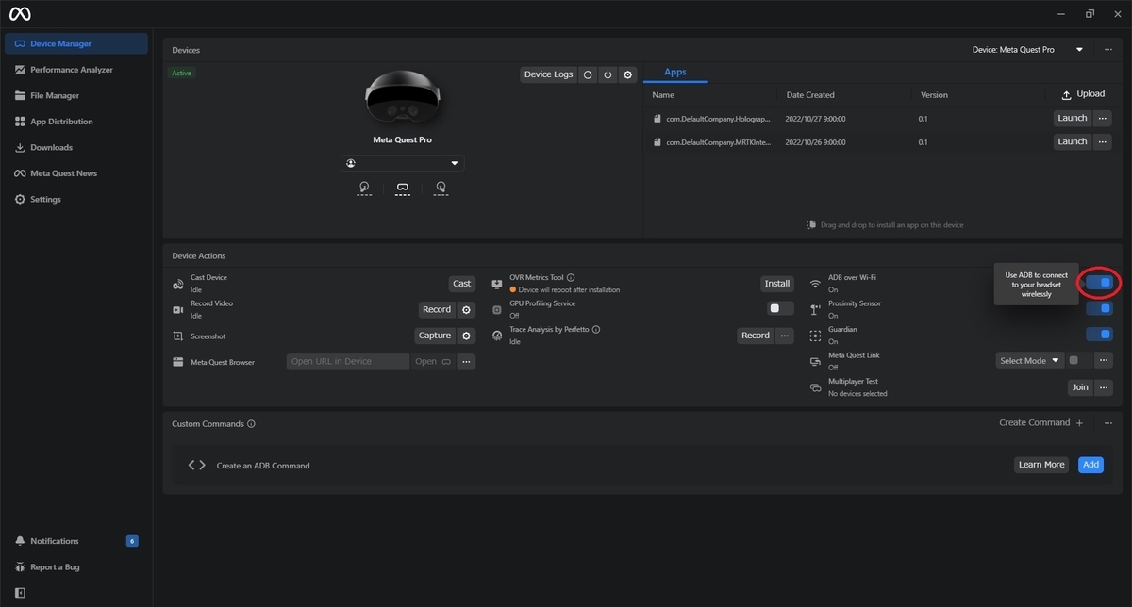Click the Meta logo icon

click(x=20, y=14)
